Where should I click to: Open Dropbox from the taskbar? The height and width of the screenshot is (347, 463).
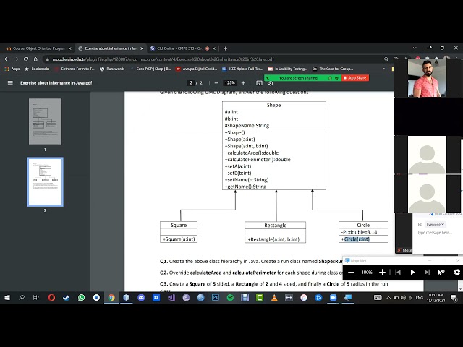(x=156, y=298)
